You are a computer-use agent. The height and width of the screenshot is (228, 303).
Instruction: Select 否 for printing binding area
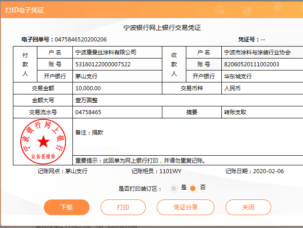193,188
